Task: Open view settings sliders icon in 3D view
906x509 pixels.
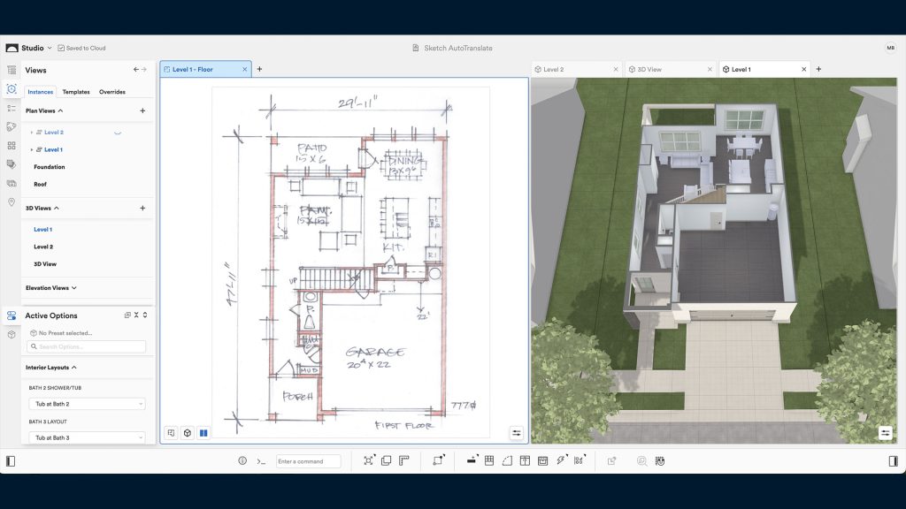Action: (885, 433)
